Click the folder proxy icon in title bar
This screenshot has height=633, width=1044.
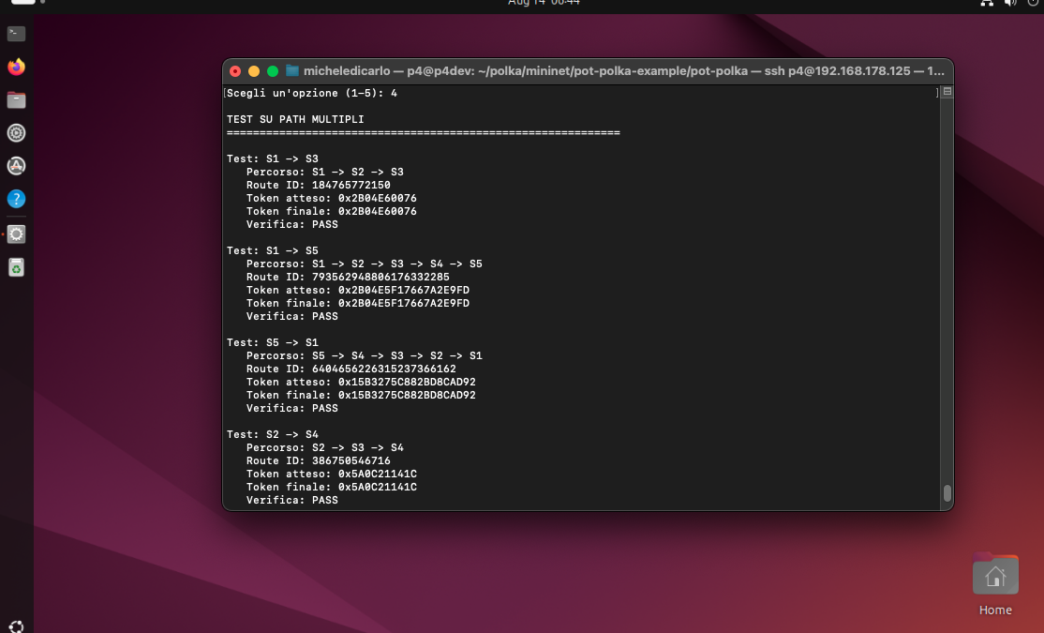[x=292, y=71]
